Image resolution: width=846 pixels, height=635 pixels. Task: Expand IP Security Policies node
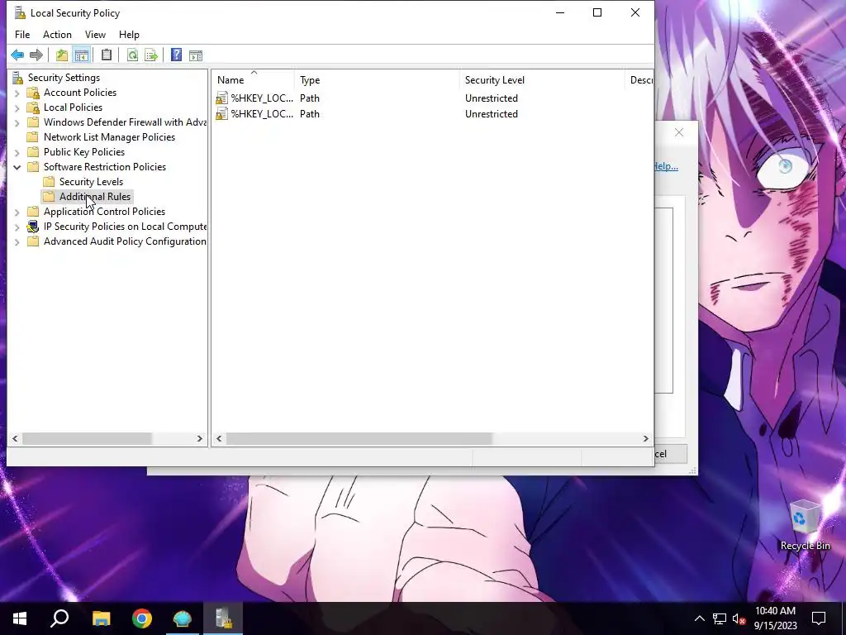point(17,227)
